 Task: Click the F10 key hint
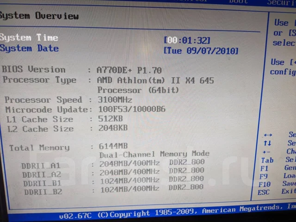[265, 184]
